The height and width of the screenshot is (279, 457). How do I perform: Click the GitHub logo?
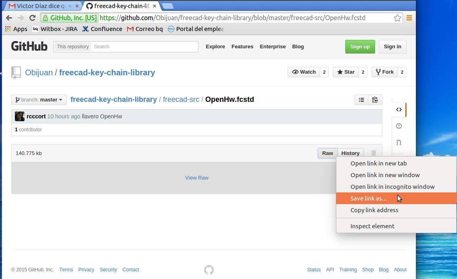coord(29,47)
